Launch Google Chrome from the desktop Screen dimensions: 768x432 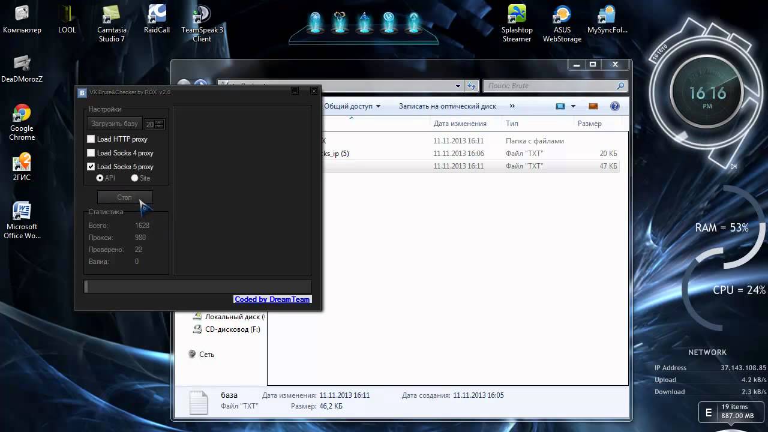22,122
